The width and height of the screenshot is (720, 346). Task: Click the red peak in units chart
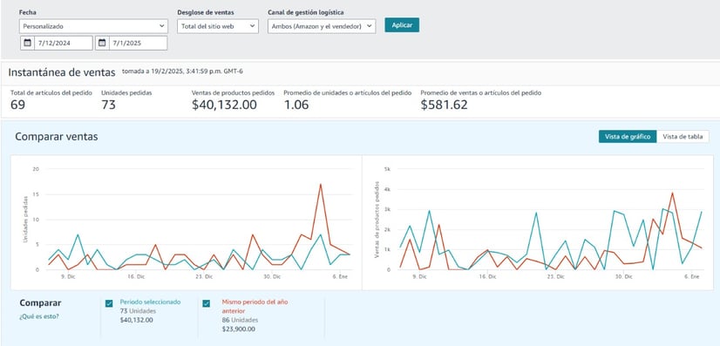coord(321,185)
